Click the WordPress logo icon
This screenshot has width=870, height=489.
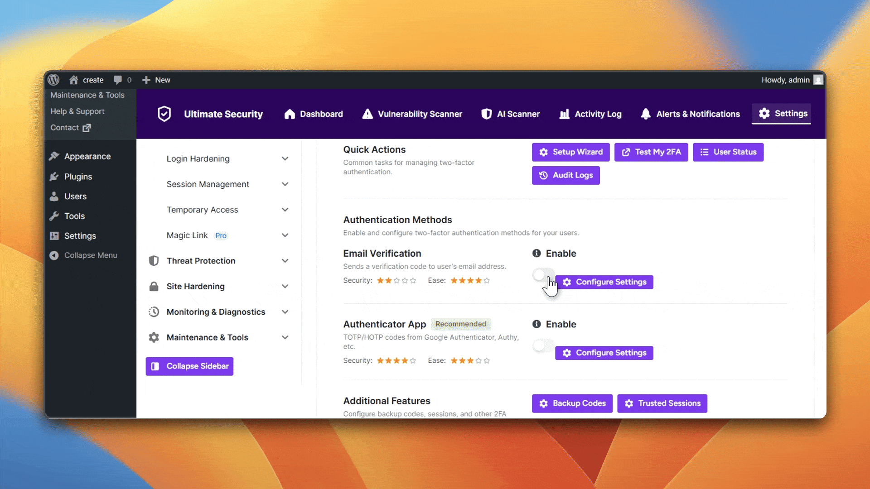pos(53,80)
